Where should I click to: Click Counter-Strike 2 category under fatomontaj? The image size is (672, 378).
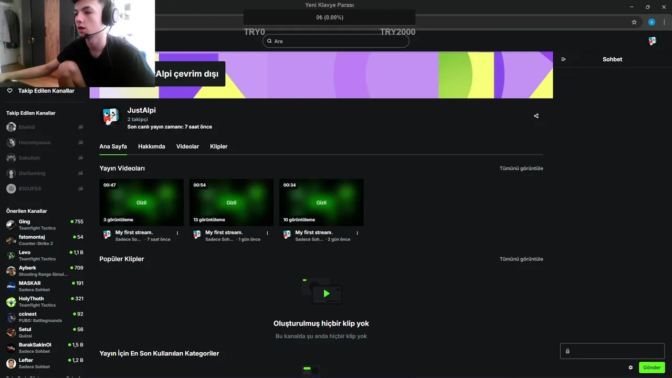(x=36, y=244)
